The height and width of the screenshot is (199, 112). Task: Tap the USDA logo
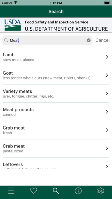click(x=13, y=25)
